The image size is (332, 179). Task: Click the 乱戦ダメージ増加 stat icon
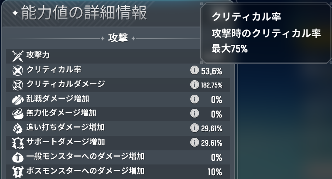[x=18, y=99]
